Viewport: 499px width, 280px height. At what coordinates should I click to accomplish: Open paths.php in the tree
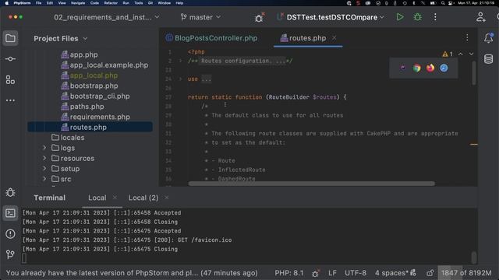coord(83,107)
